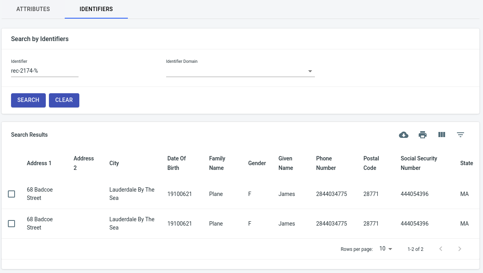Sort by Address 2 column header
483x273 pixels.
[x=84, y=163]
